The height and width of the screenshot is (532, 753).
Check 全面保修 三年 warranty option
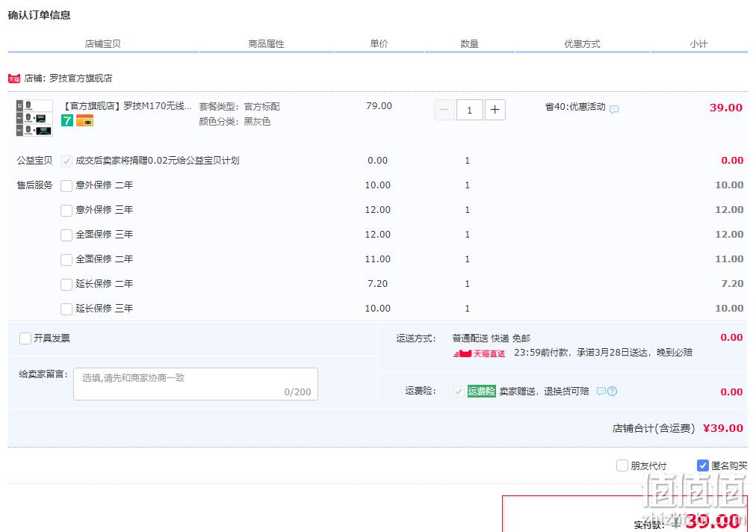(x=66, y=235)
